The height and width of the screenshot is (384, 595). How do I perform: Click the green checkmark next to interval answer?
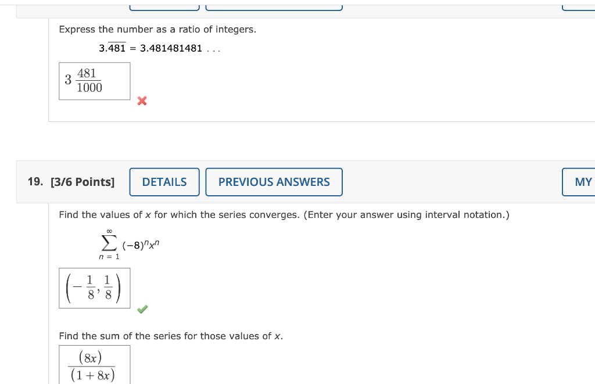tap(142, 309)
